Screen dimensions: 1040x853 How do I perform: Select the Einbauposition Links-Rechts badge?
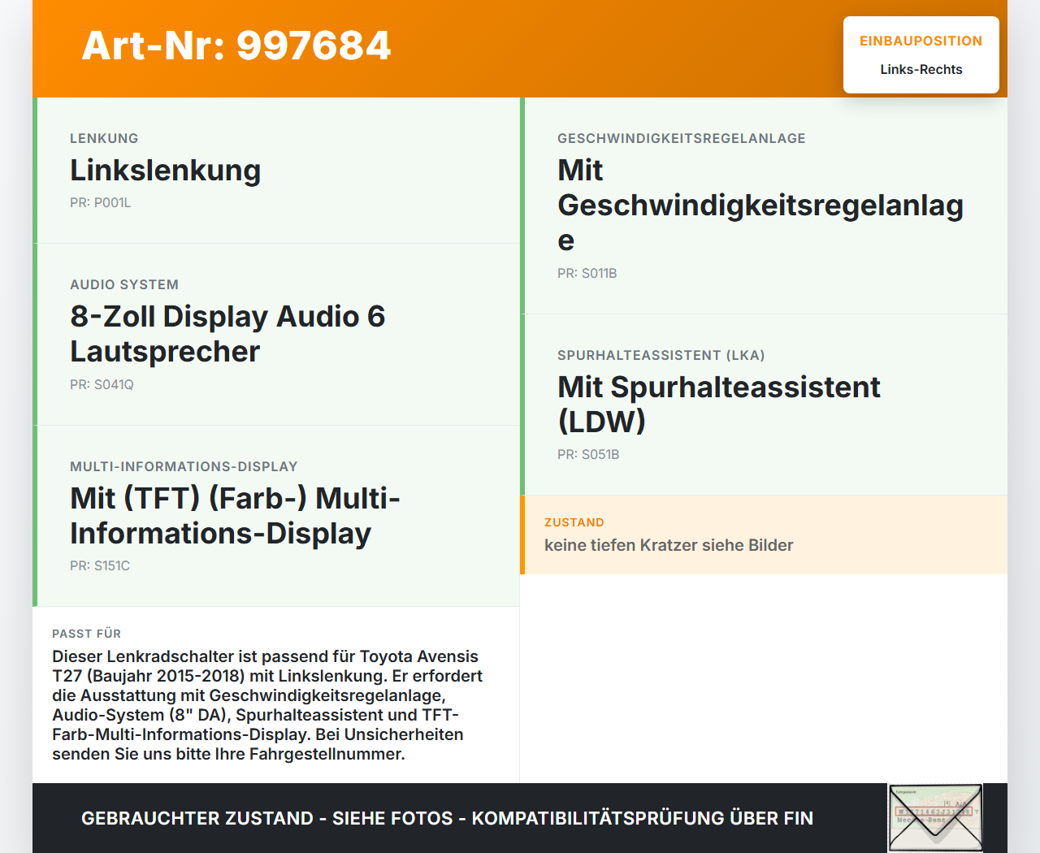921,54
